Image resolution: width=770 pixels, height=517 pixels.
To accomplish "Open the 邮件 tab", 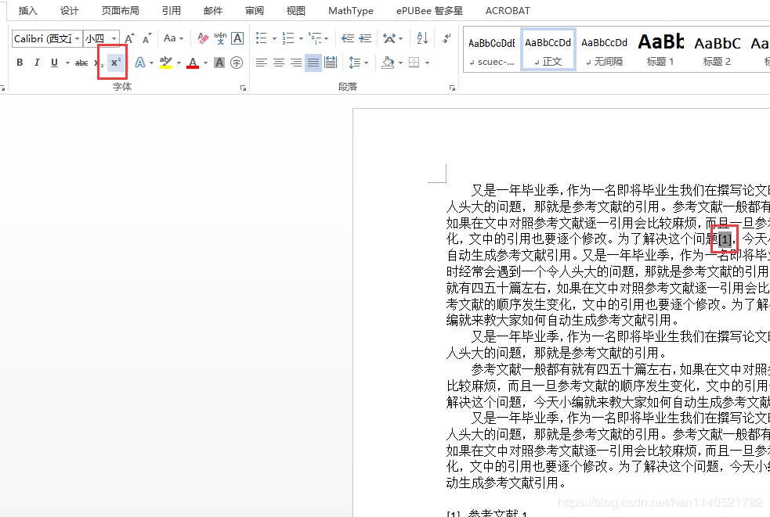I will [213, 10].
